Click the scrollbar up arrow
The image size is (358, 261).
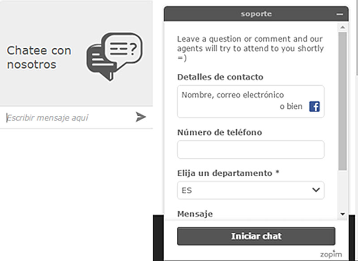tap(342, 27)
